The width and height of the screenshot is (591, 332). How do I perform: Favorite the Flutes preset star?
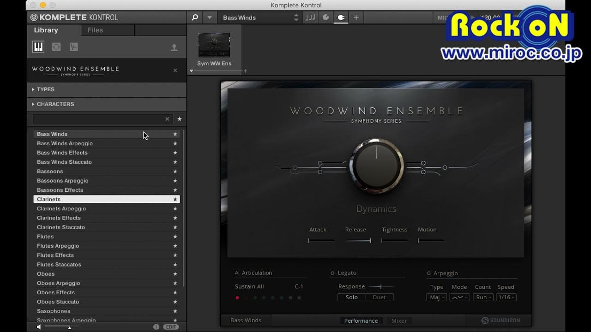pyautogui.click(x=175, y=237)
